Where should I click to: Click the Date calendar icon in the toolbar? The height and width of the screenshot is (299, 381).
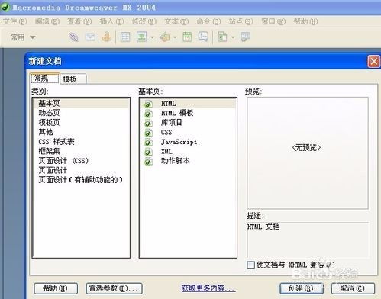pos(187,37)
